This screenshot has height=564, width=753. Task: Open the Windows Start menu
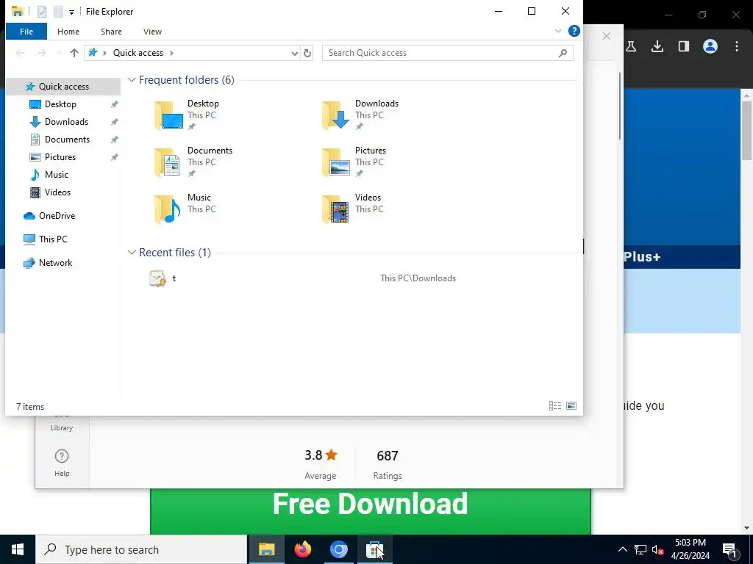point(18,549)
